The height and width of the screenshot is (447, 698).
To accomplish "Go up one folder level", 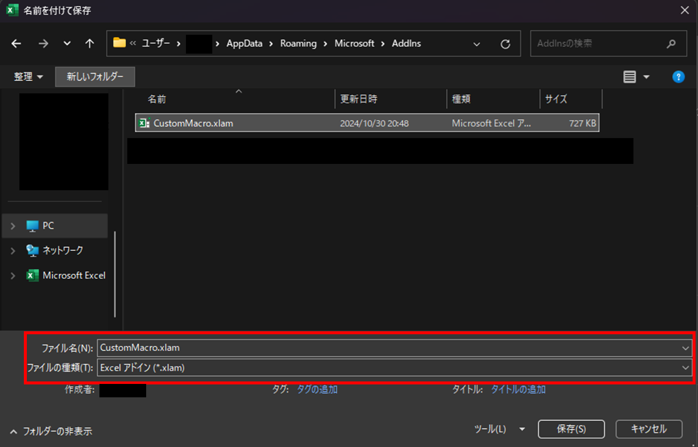I will [89, 44].
